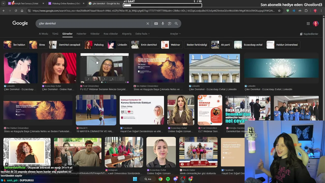The image size is (325, 183).
Task: Close the Psikolog Online Randevu tab
Action: (84, 4)
